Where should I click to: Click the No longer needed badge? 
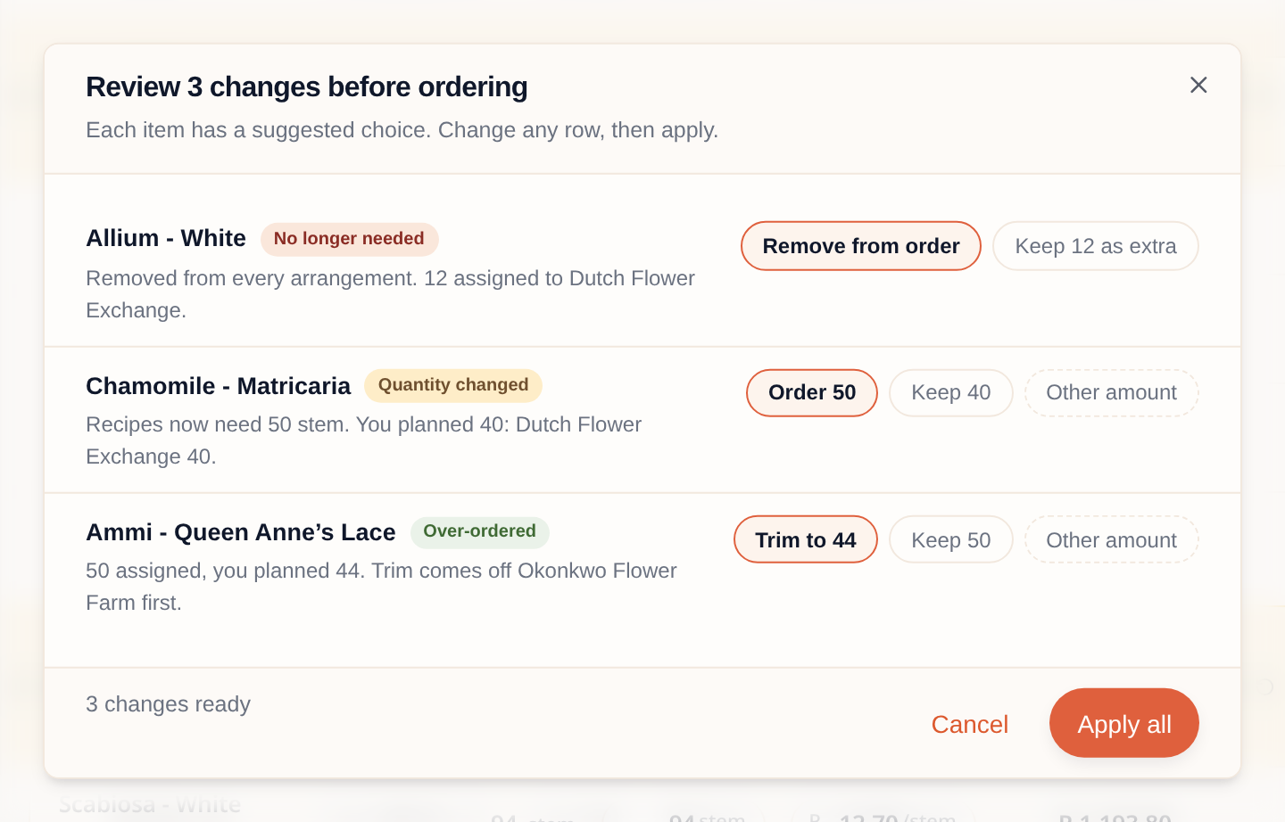point(349,239)
